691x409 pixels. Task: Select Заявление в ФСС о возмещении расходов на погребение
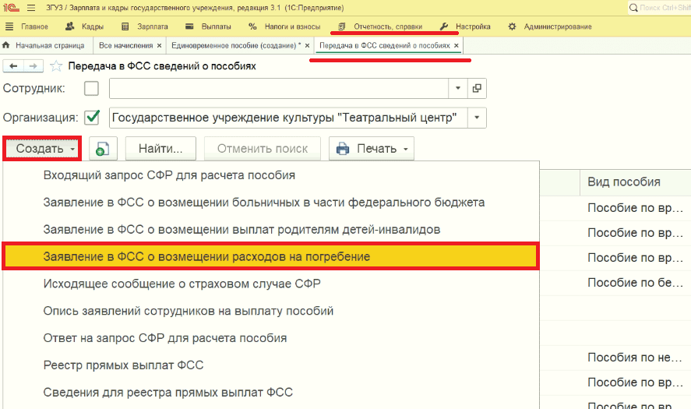click(270, 256)
